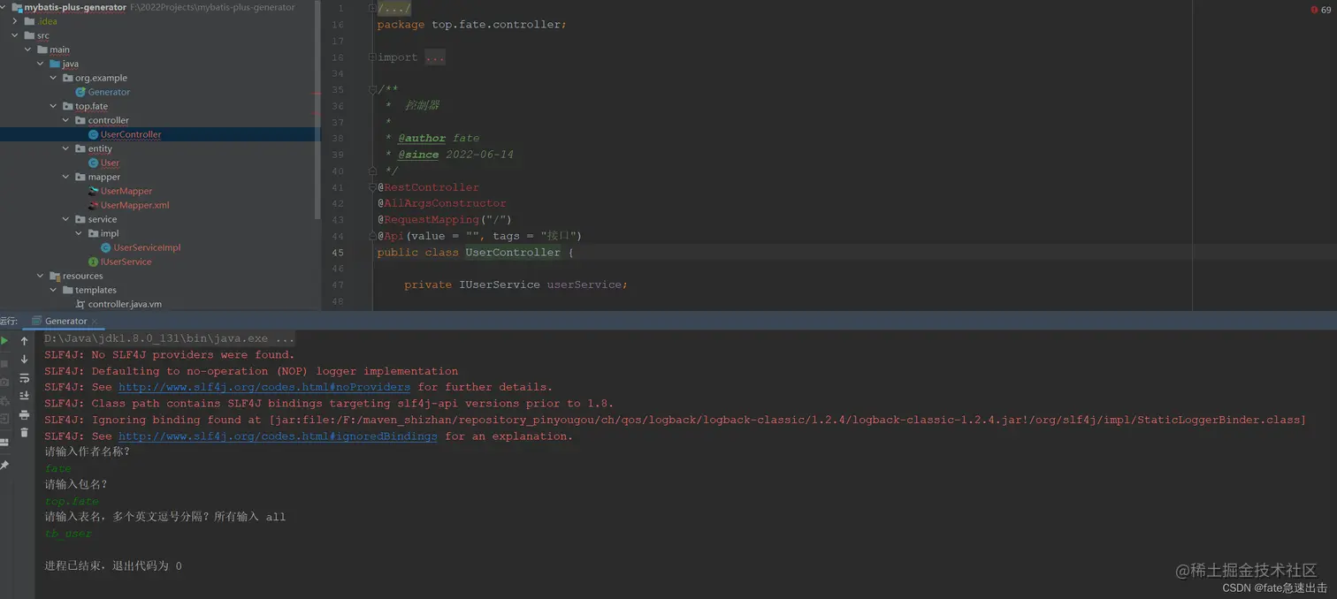
Task: Click the controller.java.vm file icon
Action: click(x=80, y=304)
